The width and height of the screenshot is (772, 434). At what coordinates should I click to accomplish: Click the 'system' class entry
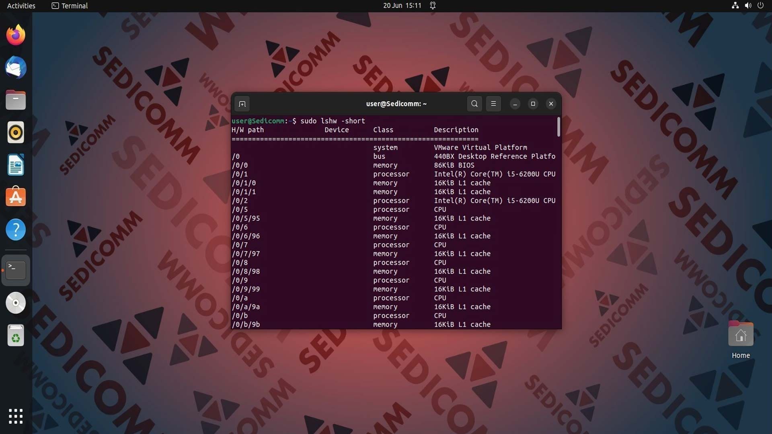385,147
